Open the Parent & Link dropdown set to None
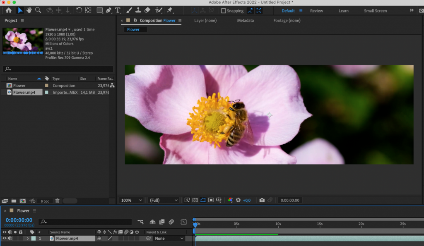This screenshot has width=424, height=246. click(169, 238)
